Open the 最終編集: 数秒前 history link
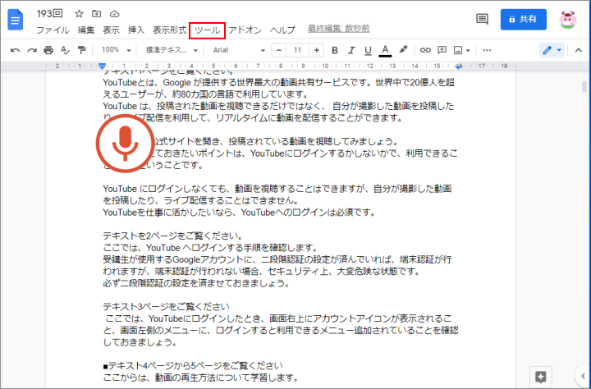The width and height of the screenshot is (591, 389). pos(338,29)
